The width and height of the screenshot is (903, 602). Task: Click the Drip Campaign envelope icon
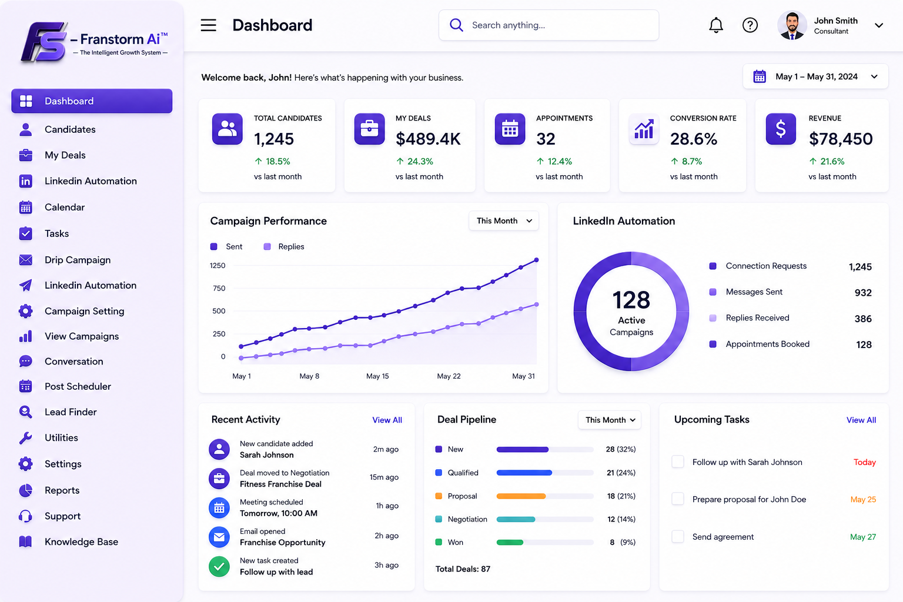[x=26, y=260]
